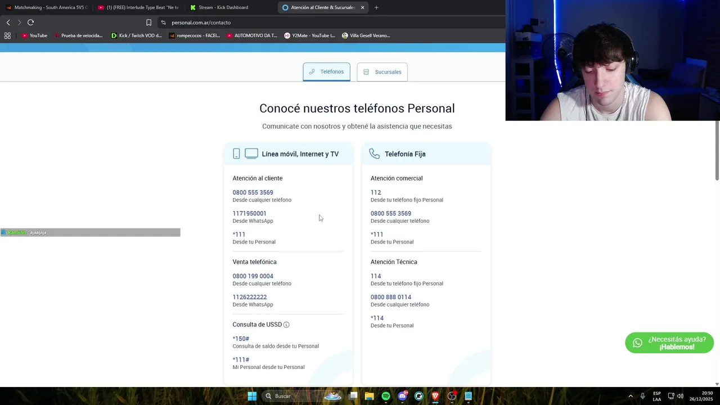Click the *150# balance code
This screenshot has width=720, height=405.
point(241,339)
